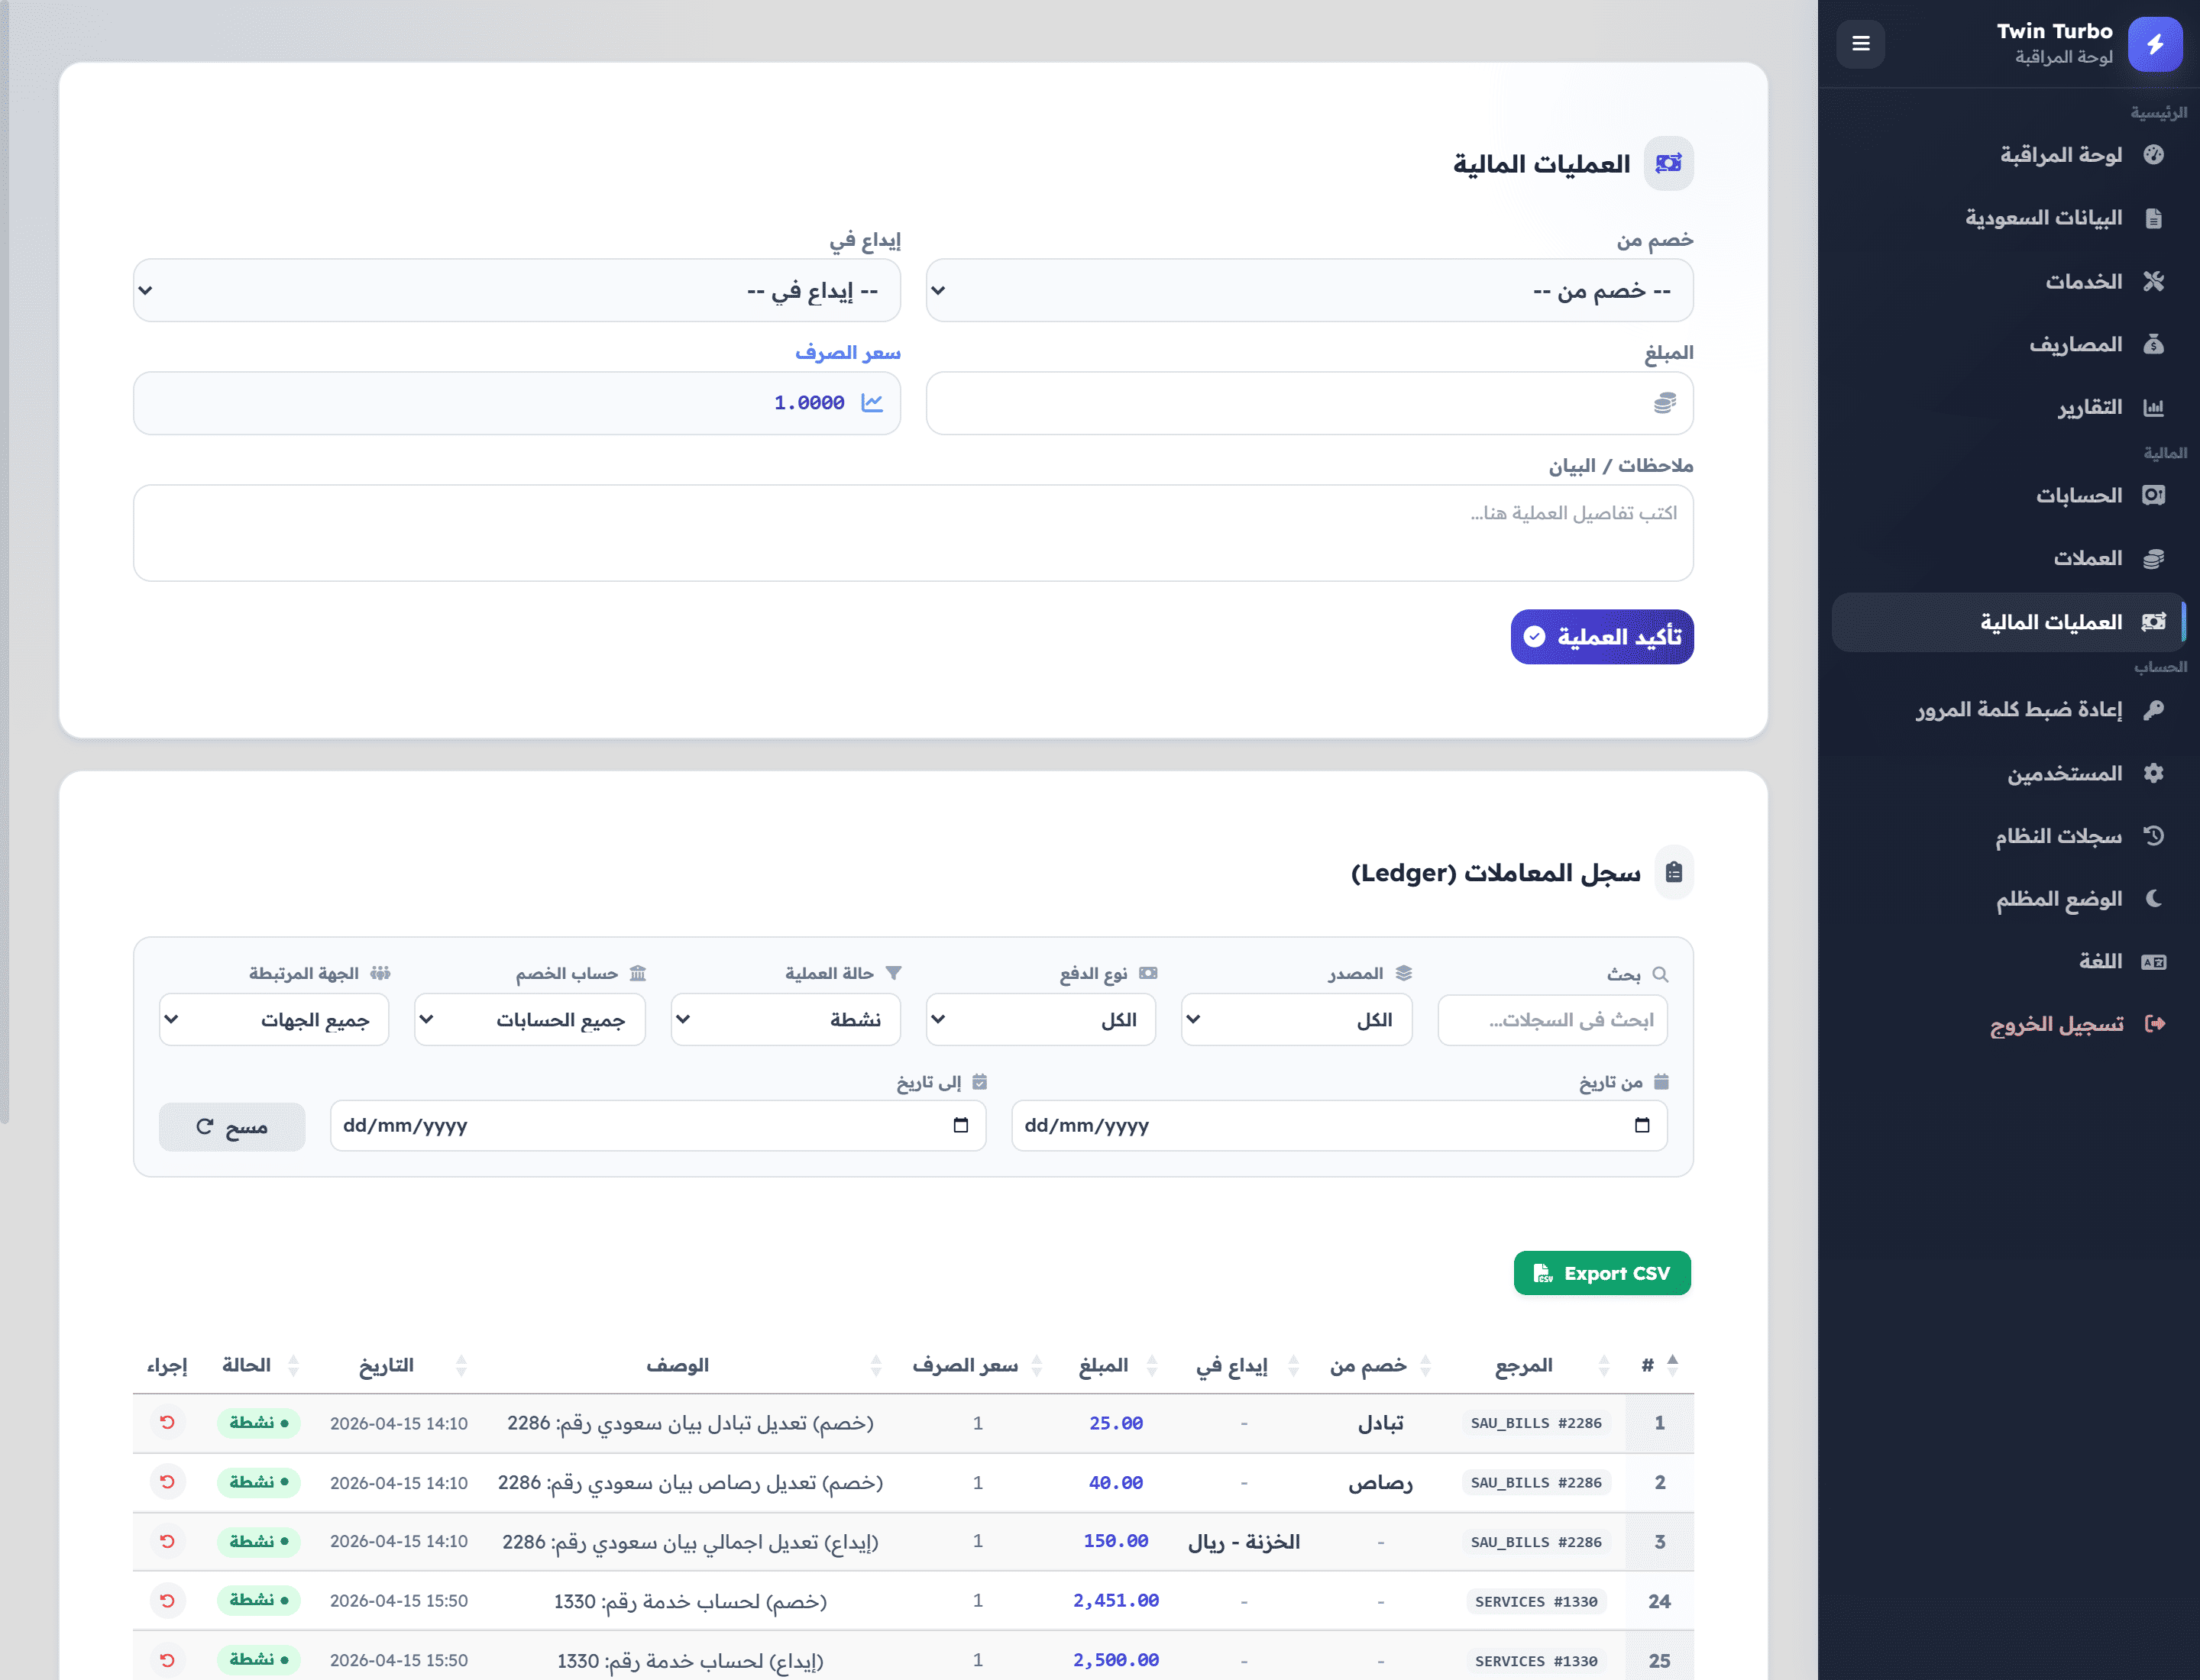Sort table by إيداع في column
2200x1680 pixels.
(x=1244, y=1366)
